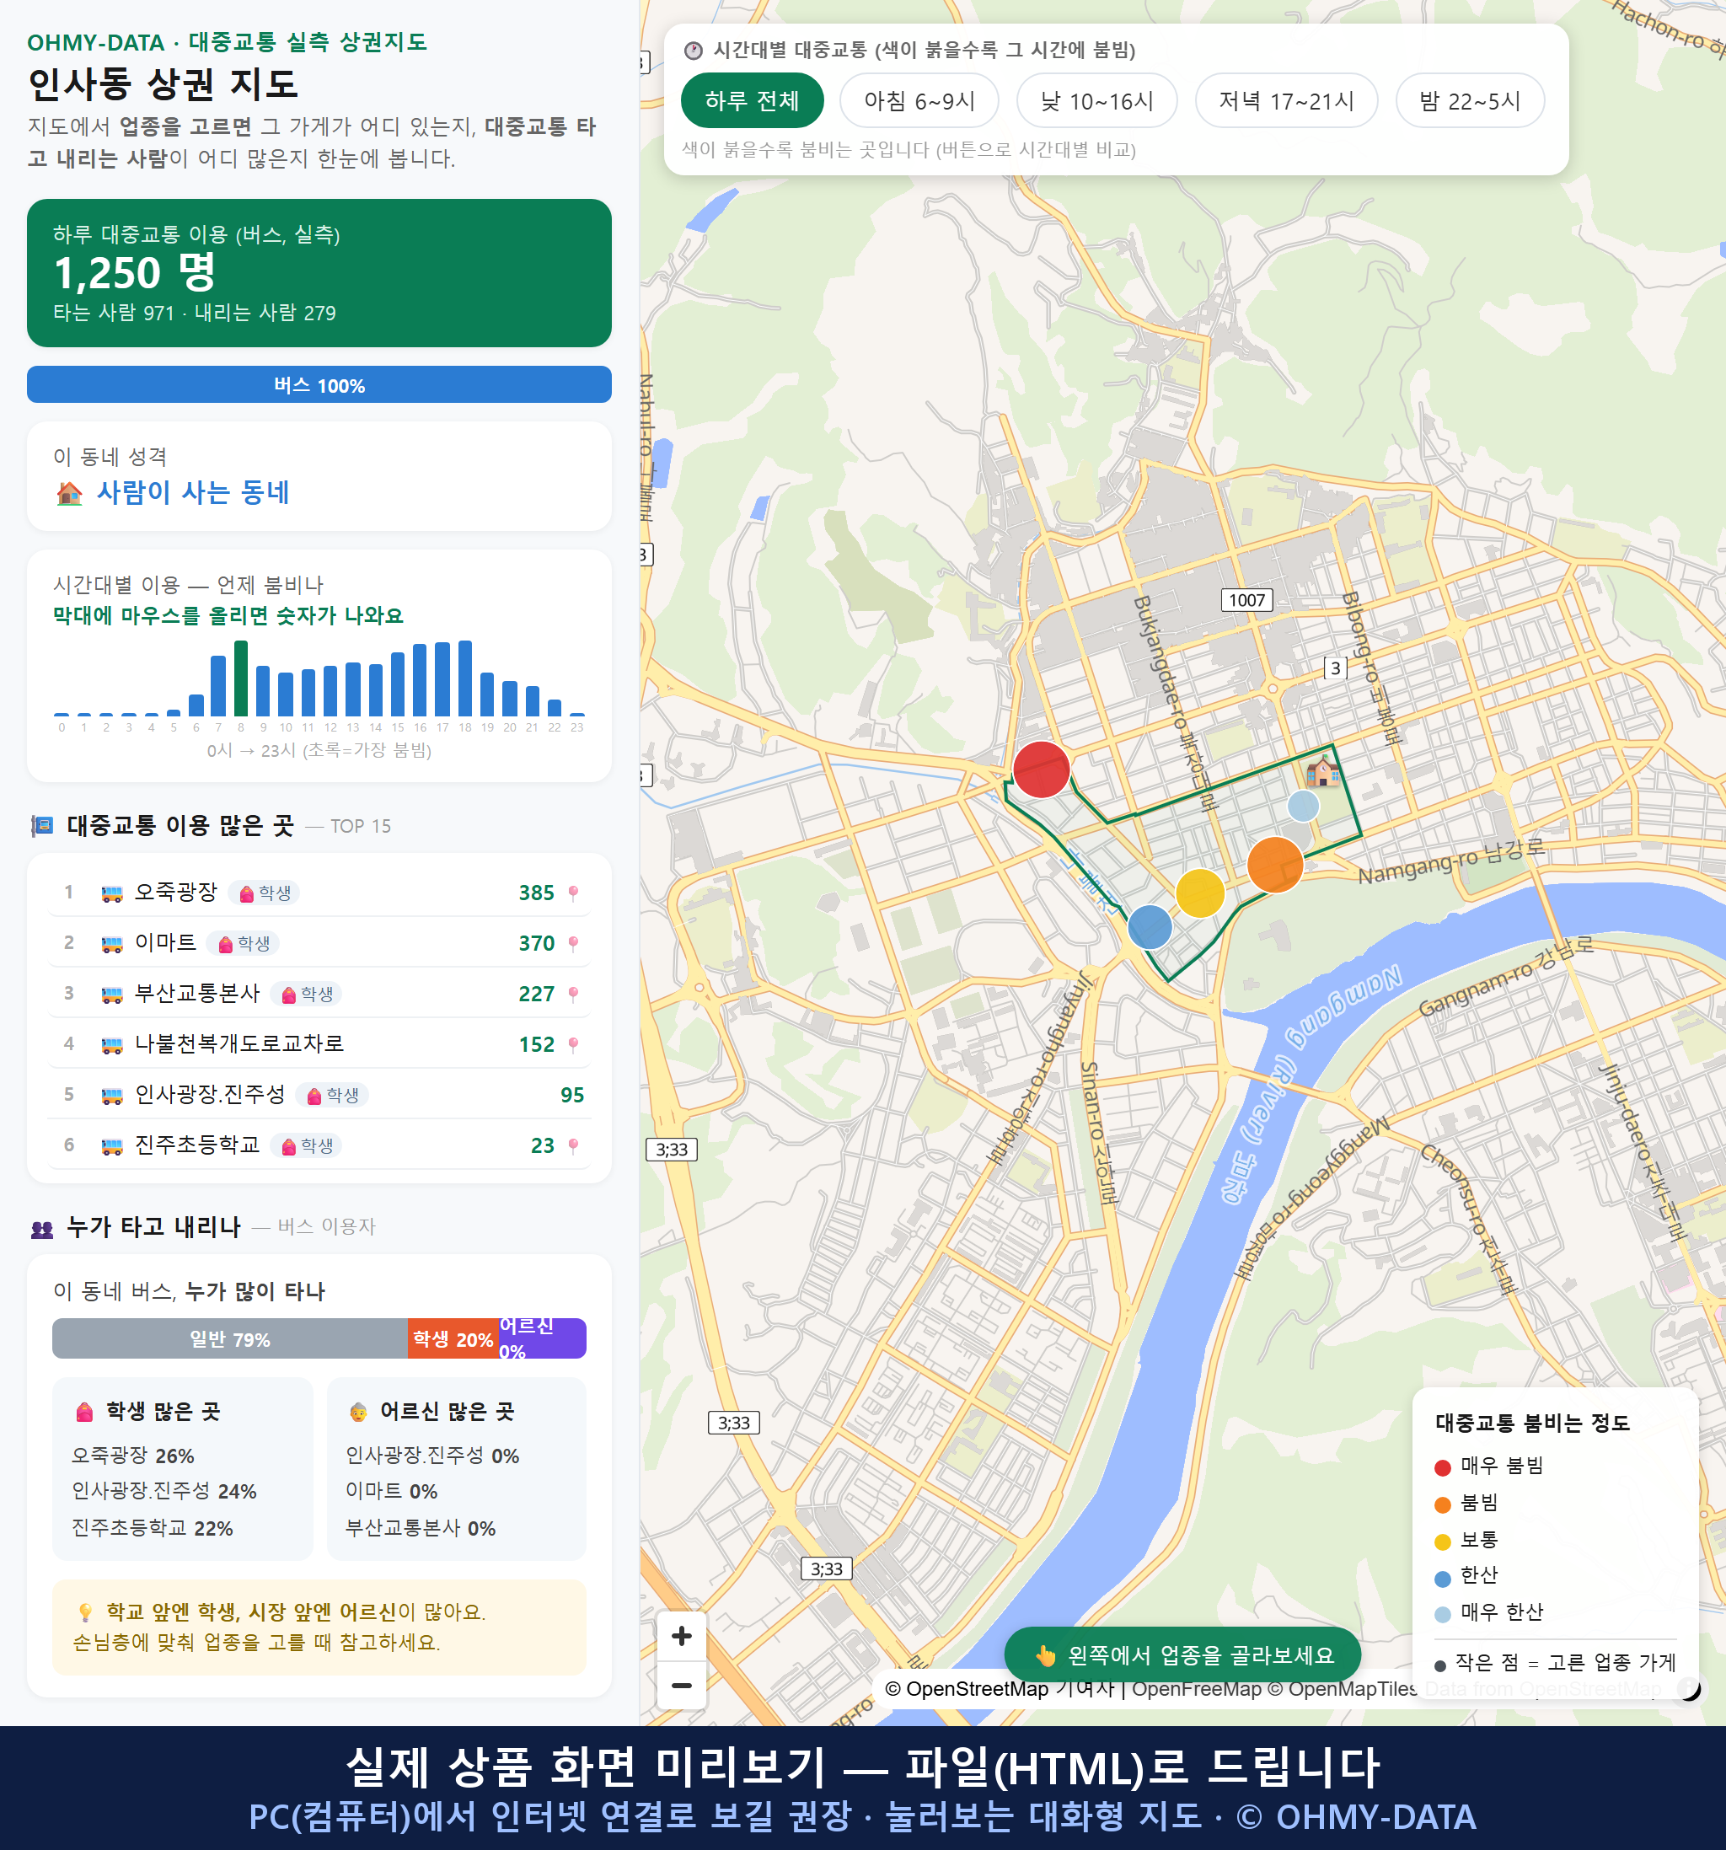Screen dimensions: 1726x1850
Task: Click 오죽광장 26% in 학생 많은 곳
Action: pyautogui.click(x=133, y=1456)
